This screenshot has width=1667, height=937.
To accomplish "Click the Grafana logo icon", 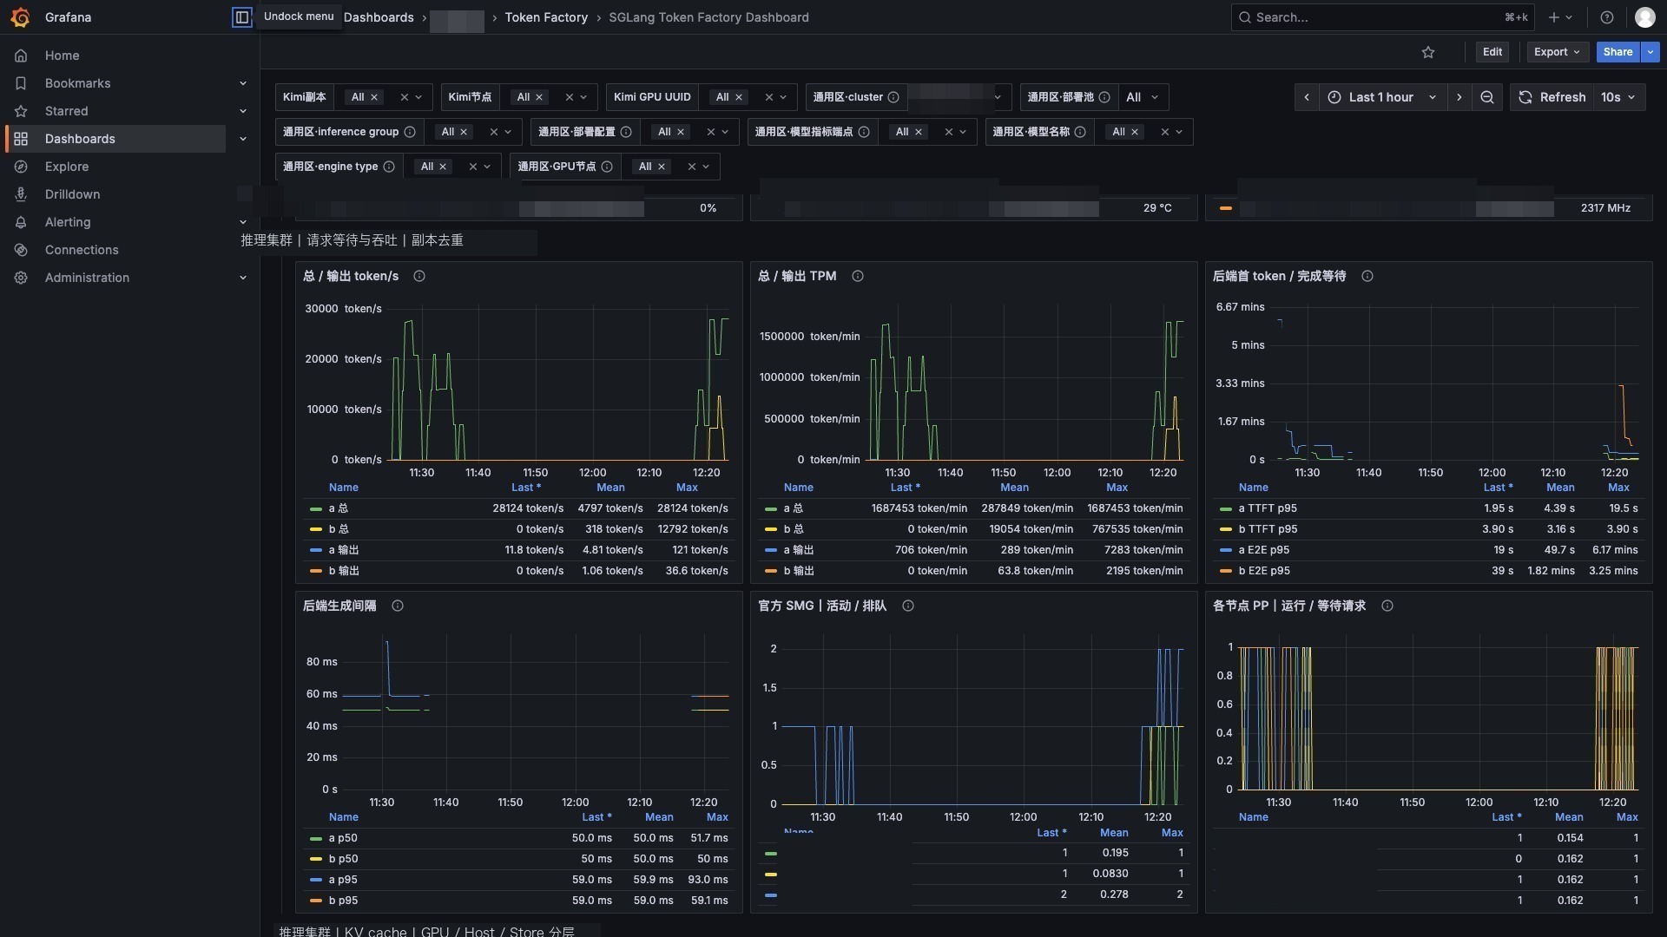I will point(21,17).
